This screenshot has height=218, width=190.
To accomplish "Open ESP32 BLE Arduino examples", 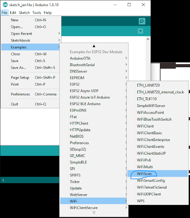I will pyautogui.click(x=94, y=104).
